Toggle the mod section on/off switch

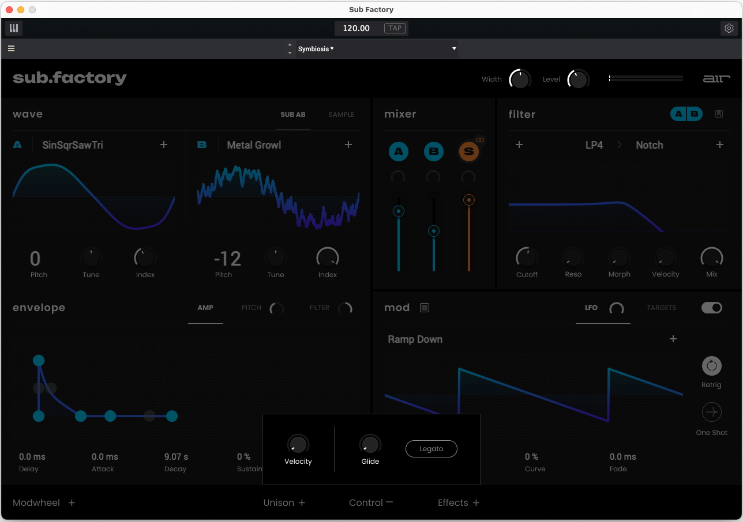click(711, 308)
